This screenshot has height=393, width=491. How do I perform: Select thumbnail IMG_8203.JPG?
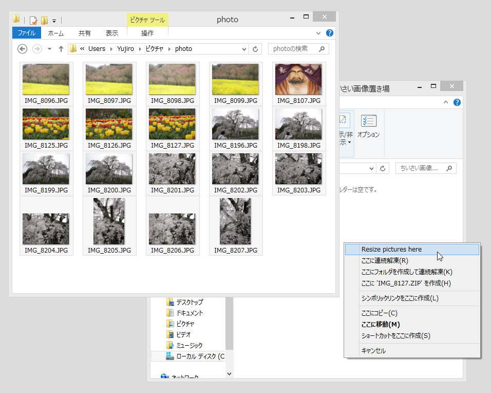299,173
